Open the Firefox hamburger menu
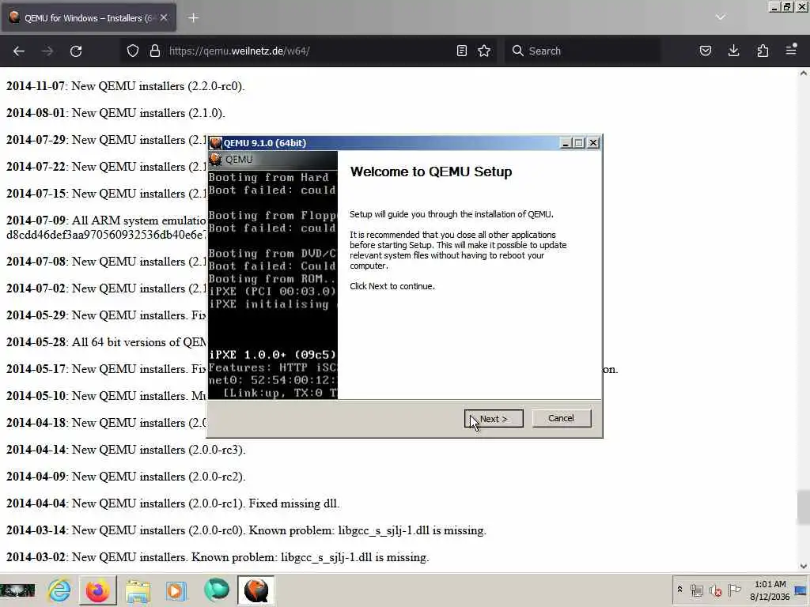This screenshot has height=607, width=810. click(x=791, y=51)
